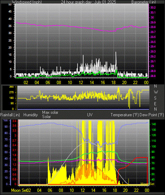This screenshot has height=195, width=165.
Task: Click the 110 temperature scale label
Action: point(154,141)
